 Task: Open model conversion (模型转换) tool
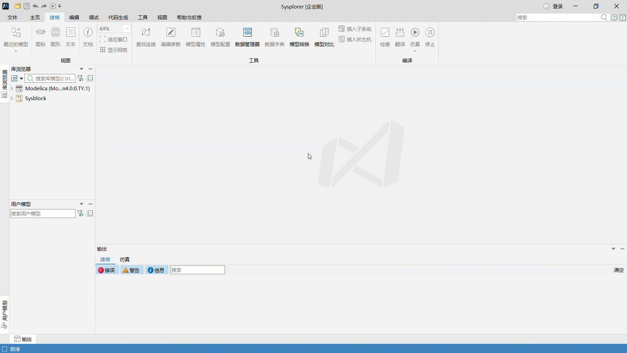pyautogui.click(x=299, y=37)
